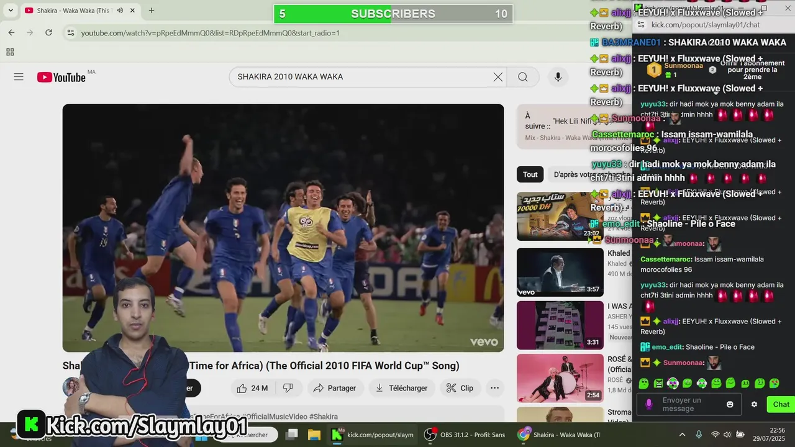Mute the Shakira tab via speaker icon
795x447 pixels.
point(120,11)
